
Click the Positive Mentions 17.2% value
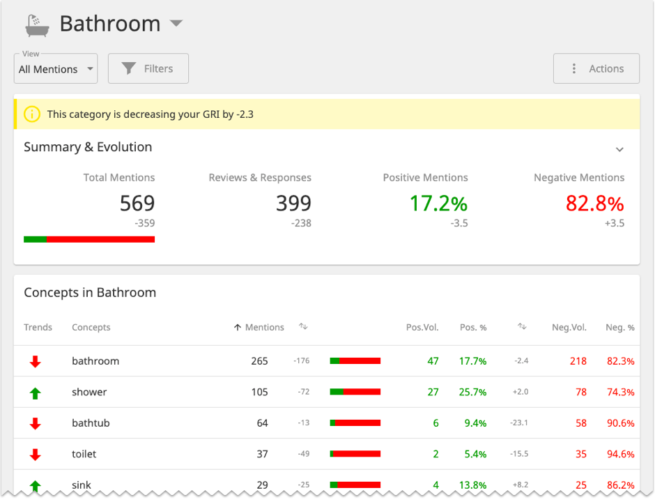(x=438, y=204)
